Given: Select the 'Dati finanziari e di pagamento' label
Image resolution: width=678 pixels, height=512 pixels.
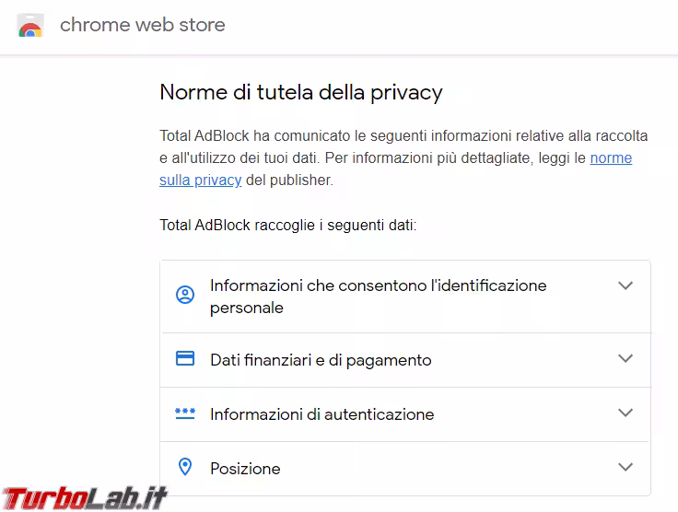Looking at the screenshot, I should click(x=321, y=360).
